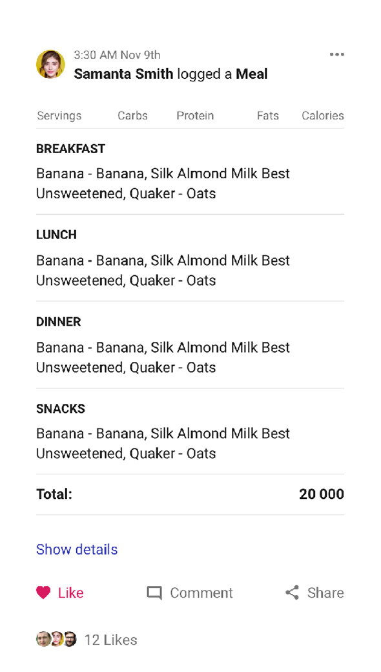The height and width of the screenshot is (672, 381).
Task: Open the BREAKFAST meal section
Action: [x=70, y=149]
